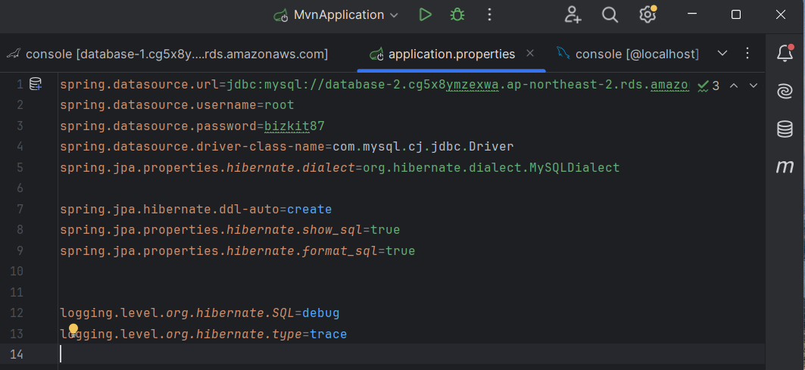Click the logging.level.org.hibernate.SQL key
805x370 pixels.
pyautogui.click(x=177, y=313)
